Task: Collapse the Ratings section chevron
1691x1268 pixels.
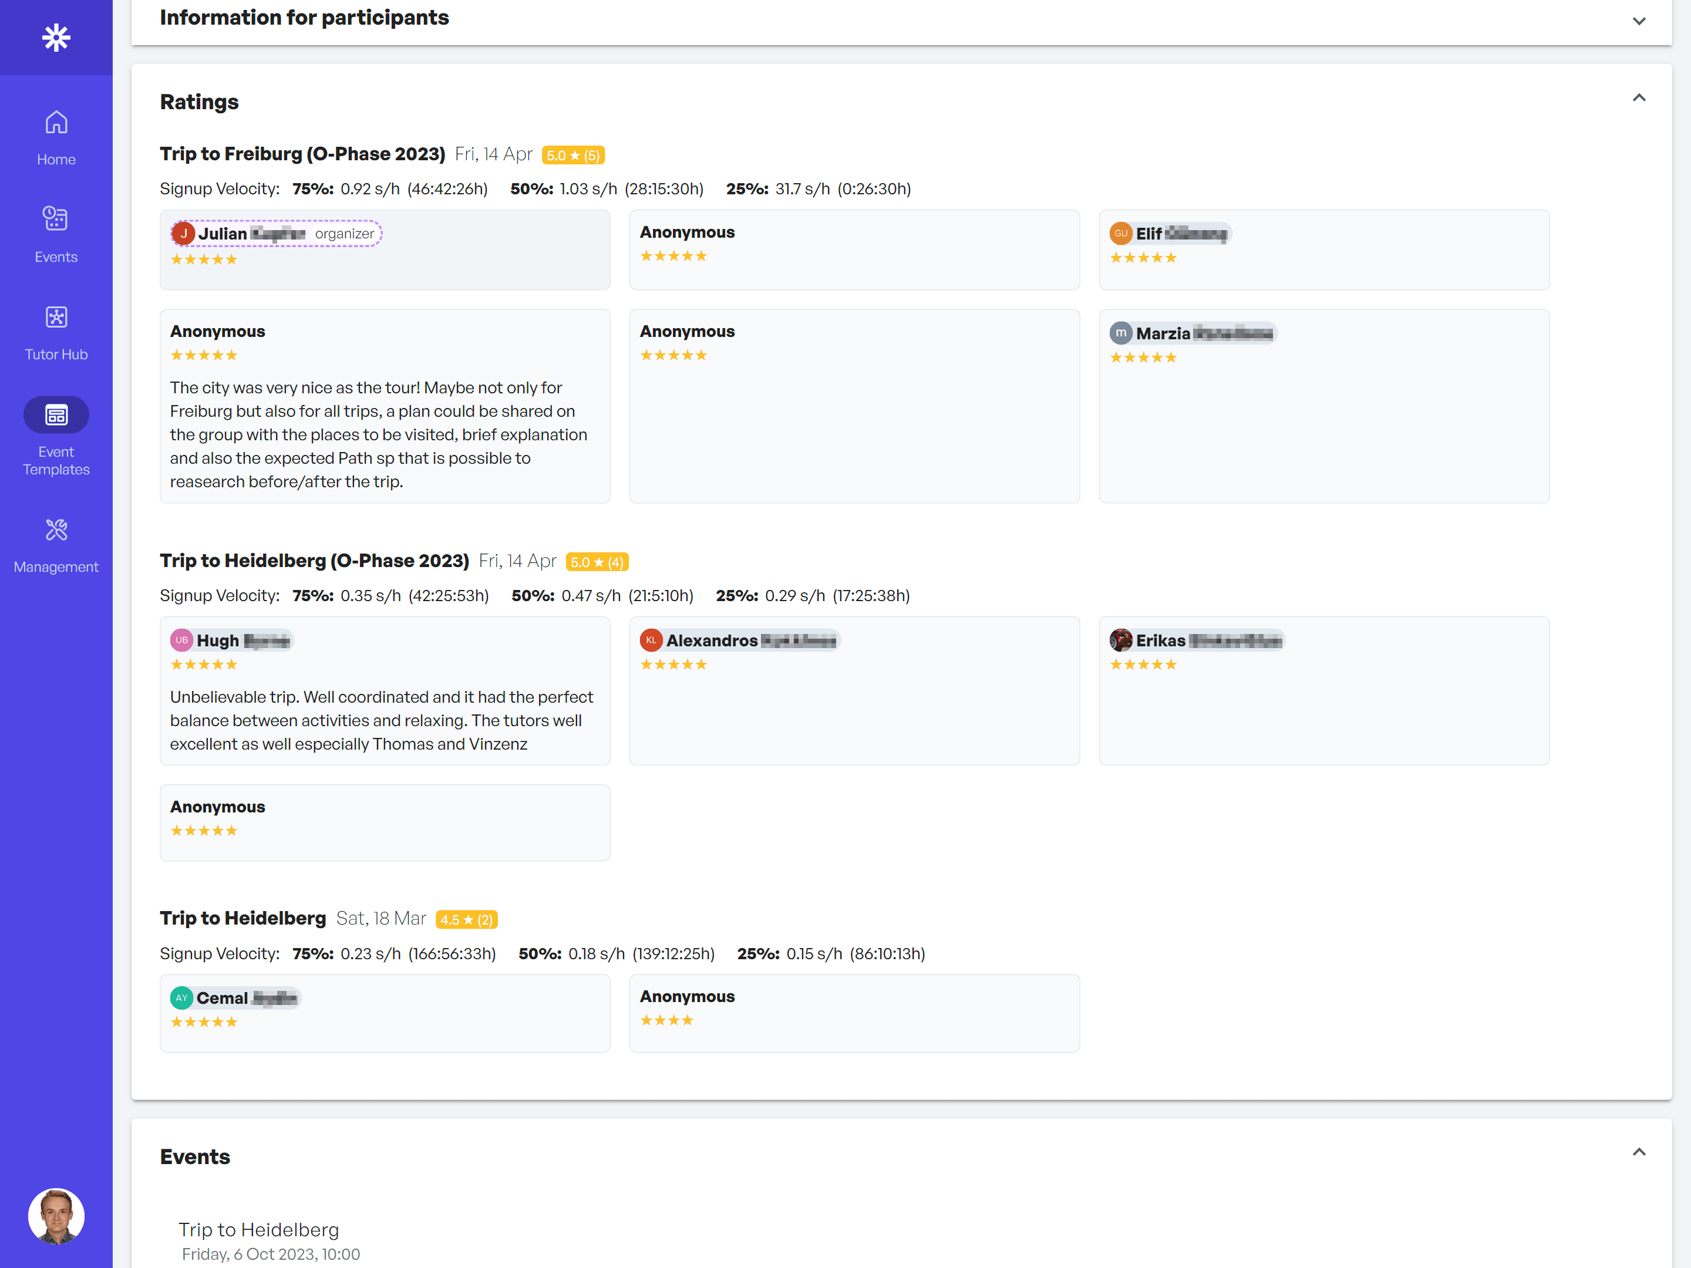Action: click(1638, 99)
